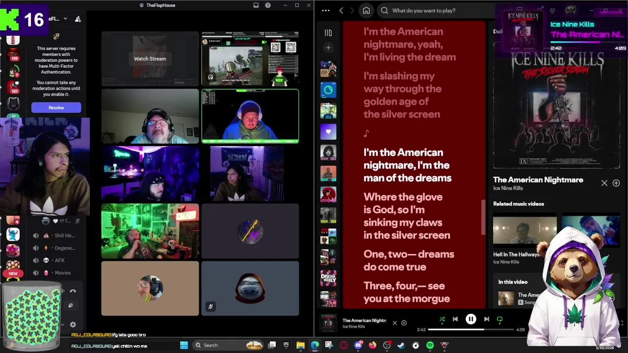Create new playlist with plus icon
This screenshot has height=353, width=628.
point(328,48)
